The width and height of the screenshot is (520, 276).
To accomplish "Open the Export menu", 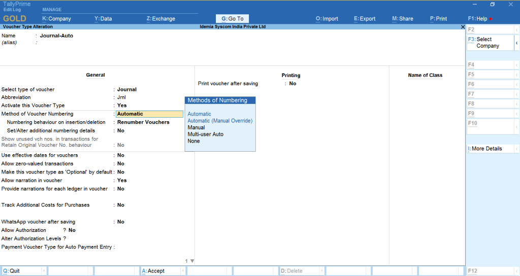I will tap(365, 19).
